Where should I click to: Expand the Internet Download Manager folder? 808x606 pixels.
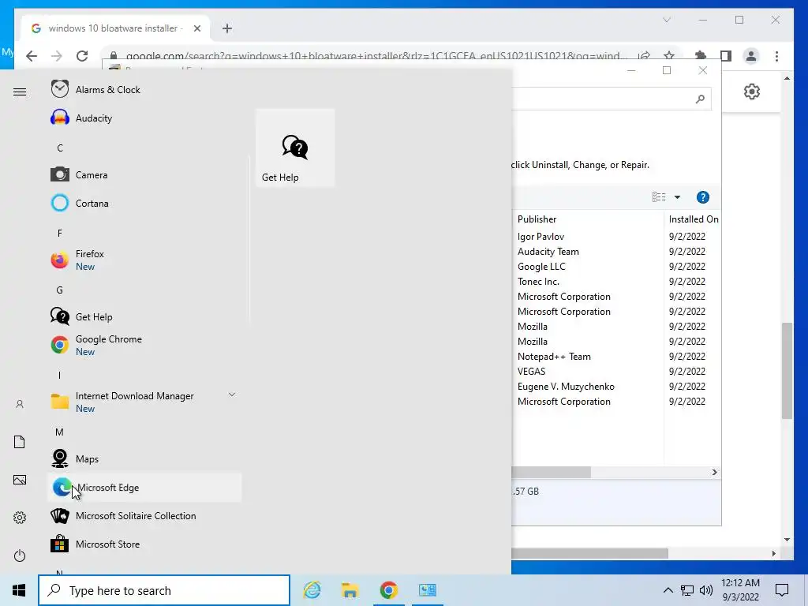point(144,402)
